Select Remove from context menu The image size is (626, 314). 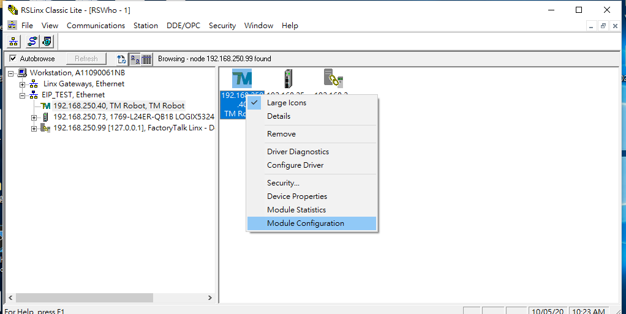(312, 134)
